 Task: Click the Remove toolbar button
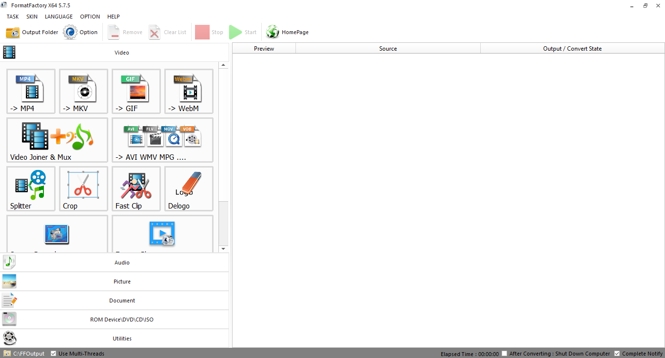pyautogui.click(x=125, y=32)
